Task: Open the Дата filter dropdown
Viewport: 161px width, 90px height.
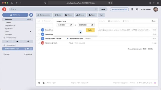Action: point(58,15)
